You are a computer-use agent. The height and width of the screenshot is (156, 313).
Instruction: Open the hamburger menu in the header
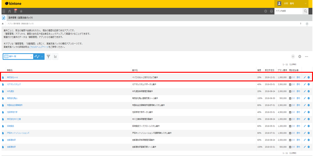[3, 11]
